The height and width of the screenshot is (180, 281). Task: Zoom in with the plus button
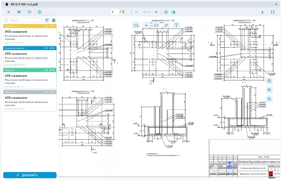[x=156, y=12]
